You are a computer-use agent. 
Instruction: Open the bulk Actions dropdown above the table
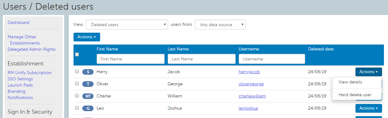click(87, 37)
